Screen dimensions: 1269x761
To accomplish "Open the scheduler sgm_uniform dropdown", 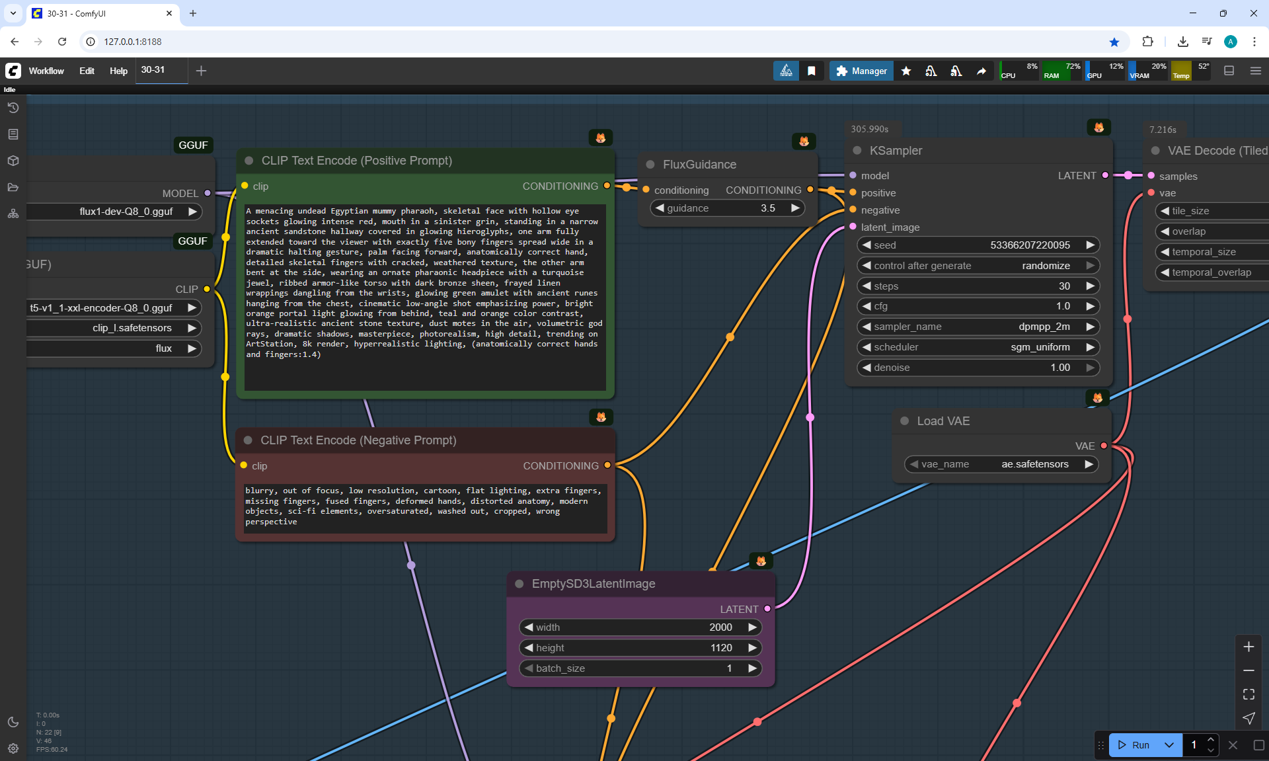I will pyautogui.click(x=978, y=347).
